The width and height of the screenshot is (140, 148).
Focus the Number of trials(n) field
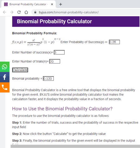pyautogui.click(x=55, y=61)
